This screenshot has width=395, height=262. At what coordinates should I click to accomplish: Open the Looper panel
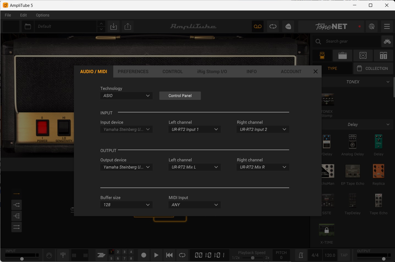[258, 26]
